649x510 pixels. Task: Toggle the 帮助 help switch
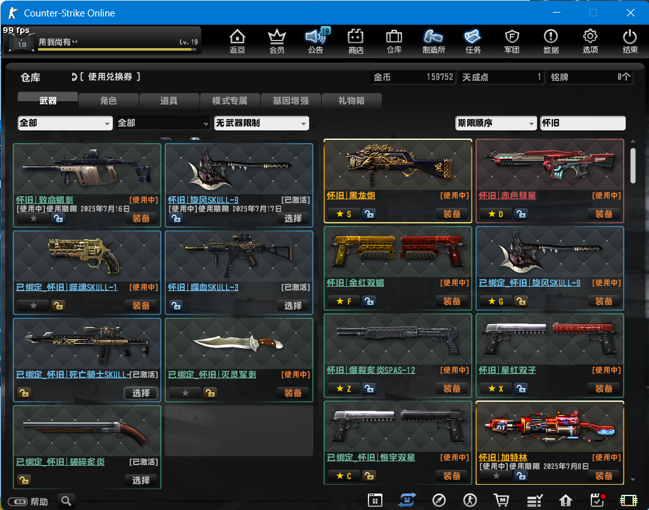pyautogui.click(x=18, y=501)
